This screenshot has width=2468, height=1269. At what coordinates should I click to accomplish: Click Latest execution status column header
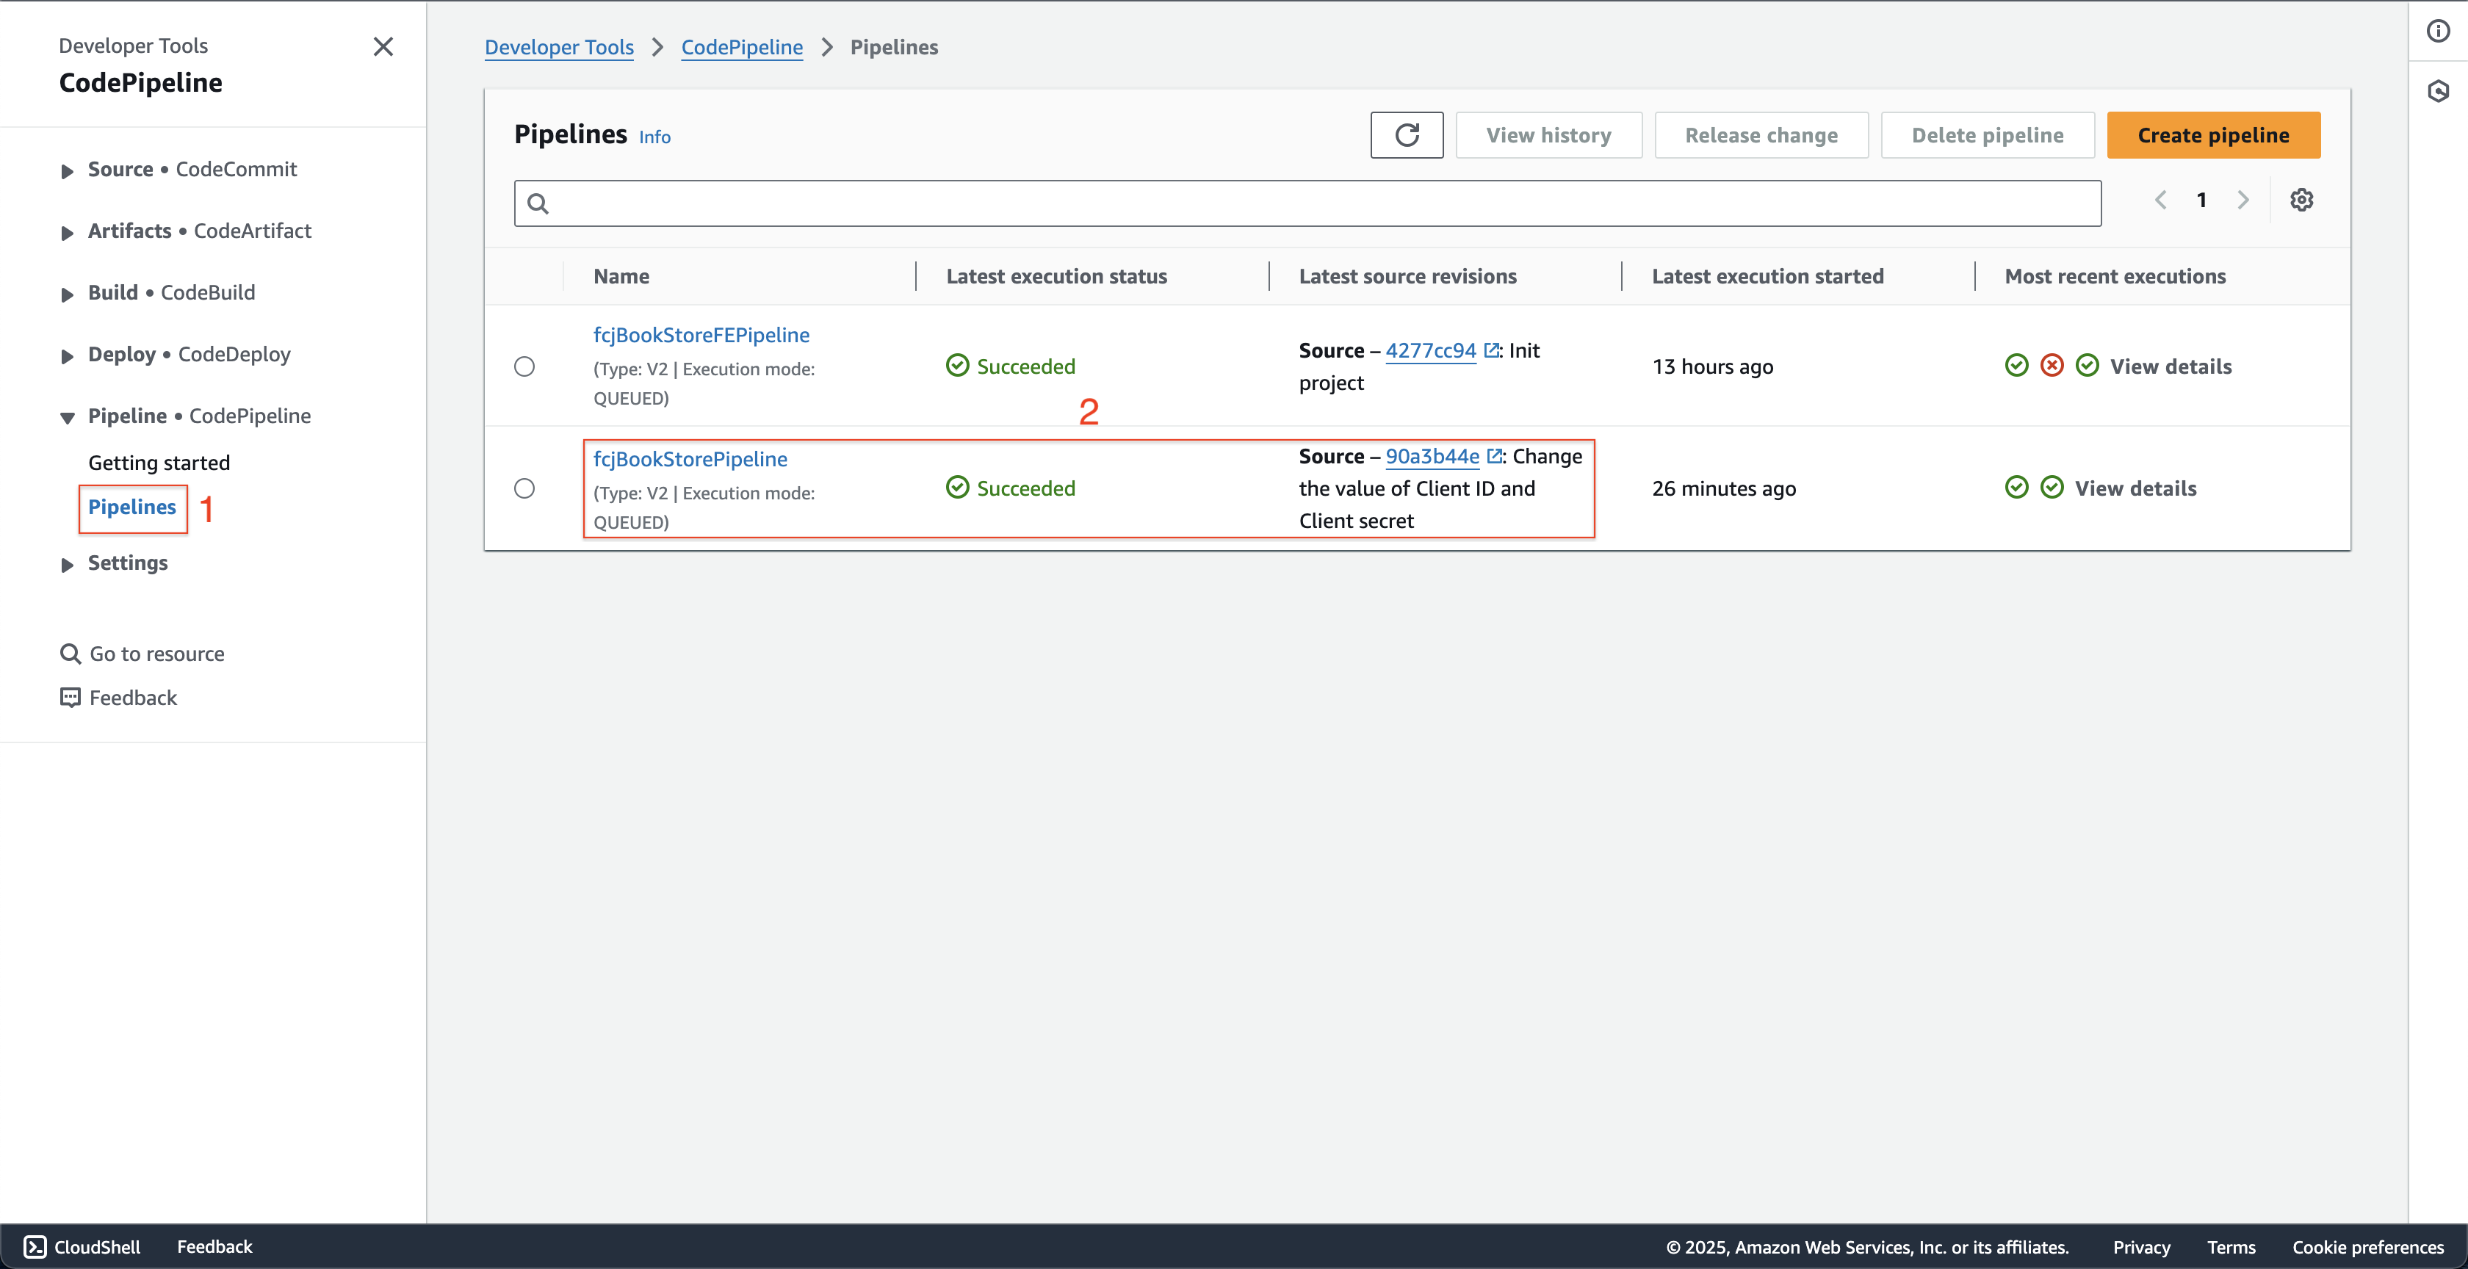[x=1057, y=276]
